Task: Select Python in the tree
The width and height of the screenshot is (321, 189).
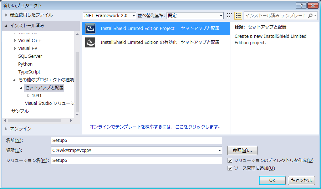Action: click(x=25, y=64)
